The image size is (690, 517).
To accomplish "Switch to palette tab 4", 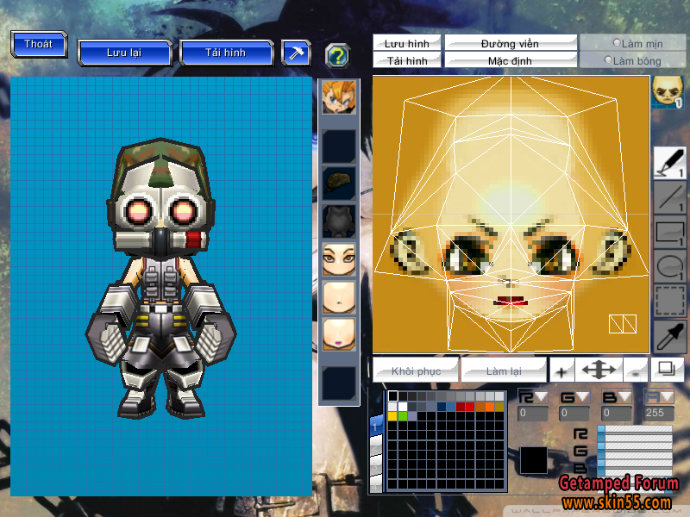I will 376,484.
